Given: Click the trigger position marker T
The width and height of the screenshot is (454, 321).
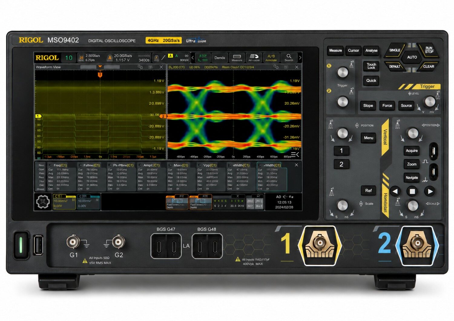Looking at the screenshot, I should [x=100, y=74].
